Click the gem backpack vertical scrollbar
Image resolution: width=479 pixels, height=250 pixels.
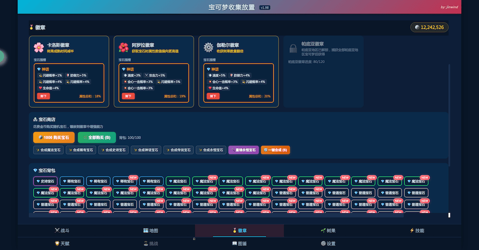449,215
